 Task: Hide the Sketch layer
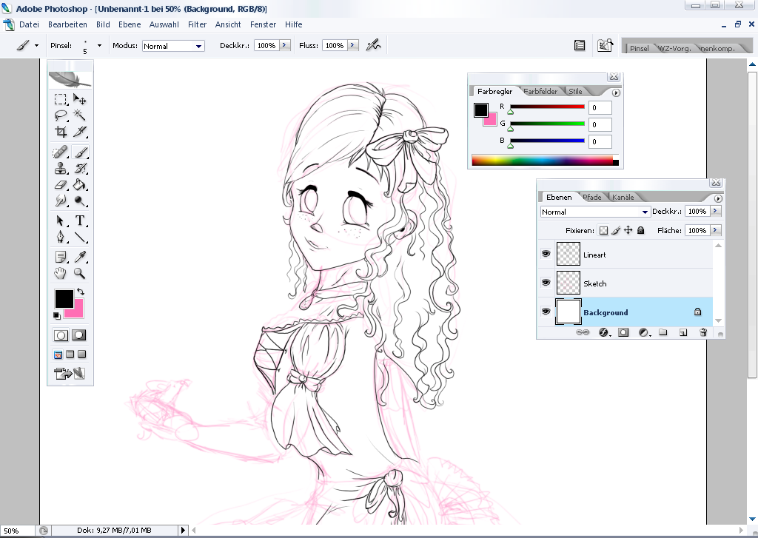coord(546,283)
